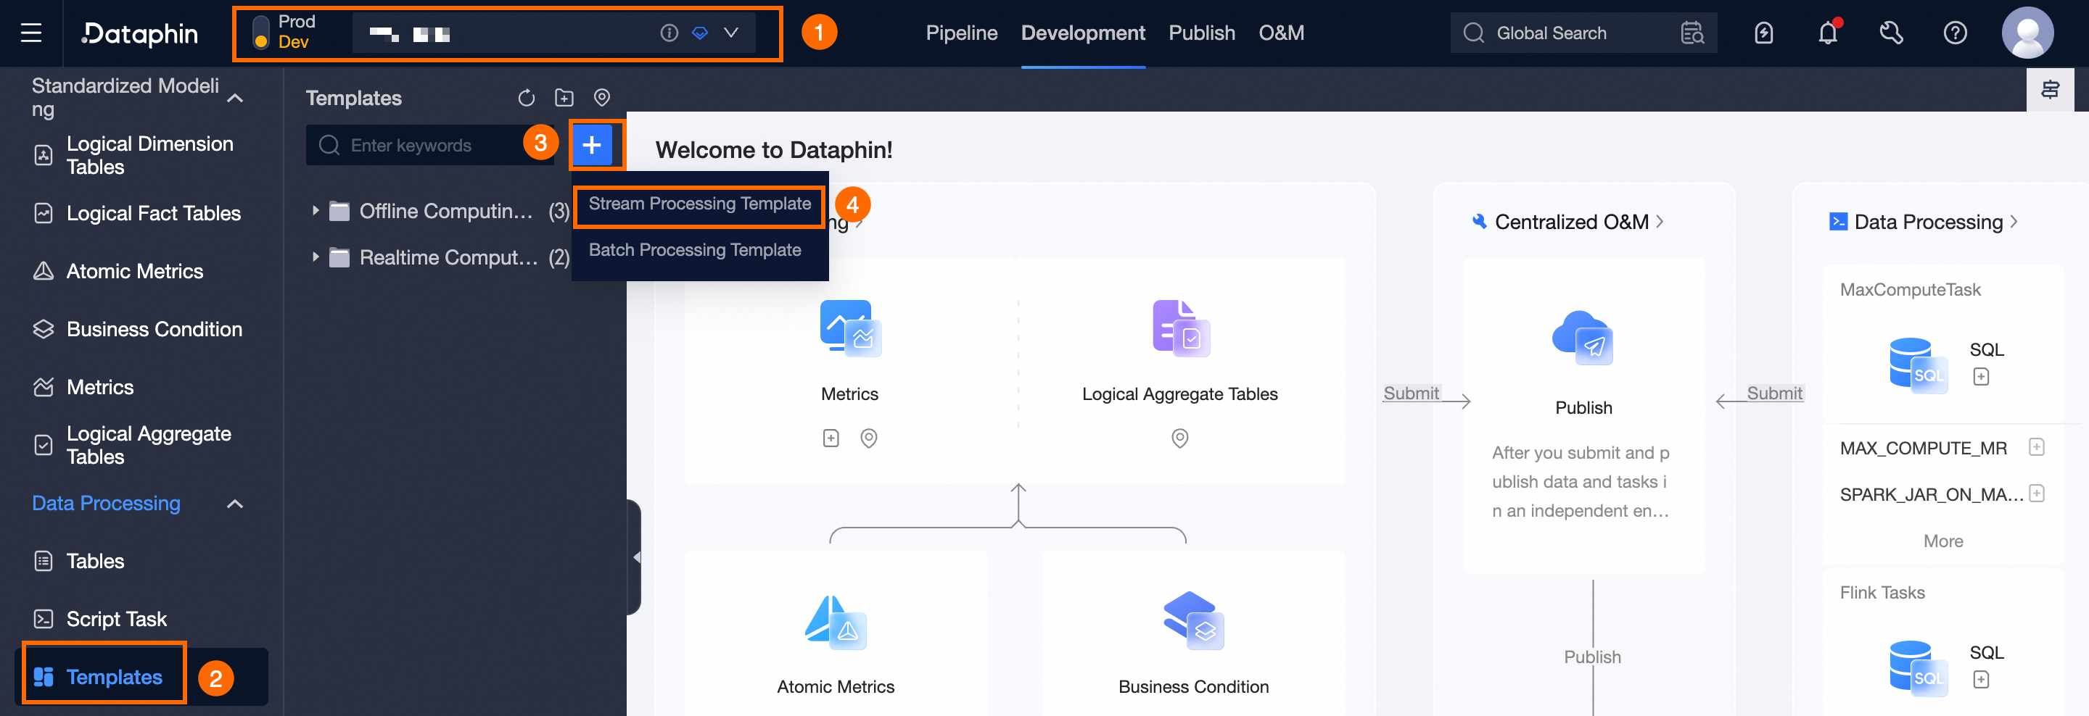Expand the Offline Computing folder
Image resolution: width=2089 pixels, height=716 pixels.
316,211
